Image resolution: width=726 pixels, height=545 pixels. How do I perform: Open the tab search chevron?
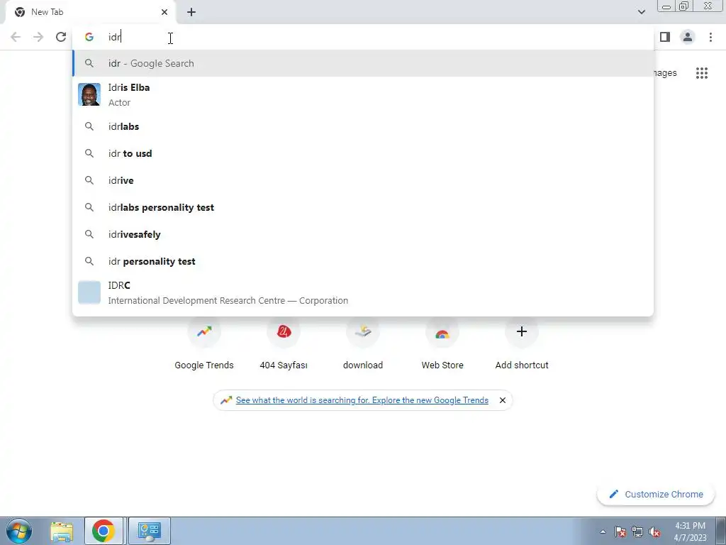pyautogui.click(x=642, y=12)
